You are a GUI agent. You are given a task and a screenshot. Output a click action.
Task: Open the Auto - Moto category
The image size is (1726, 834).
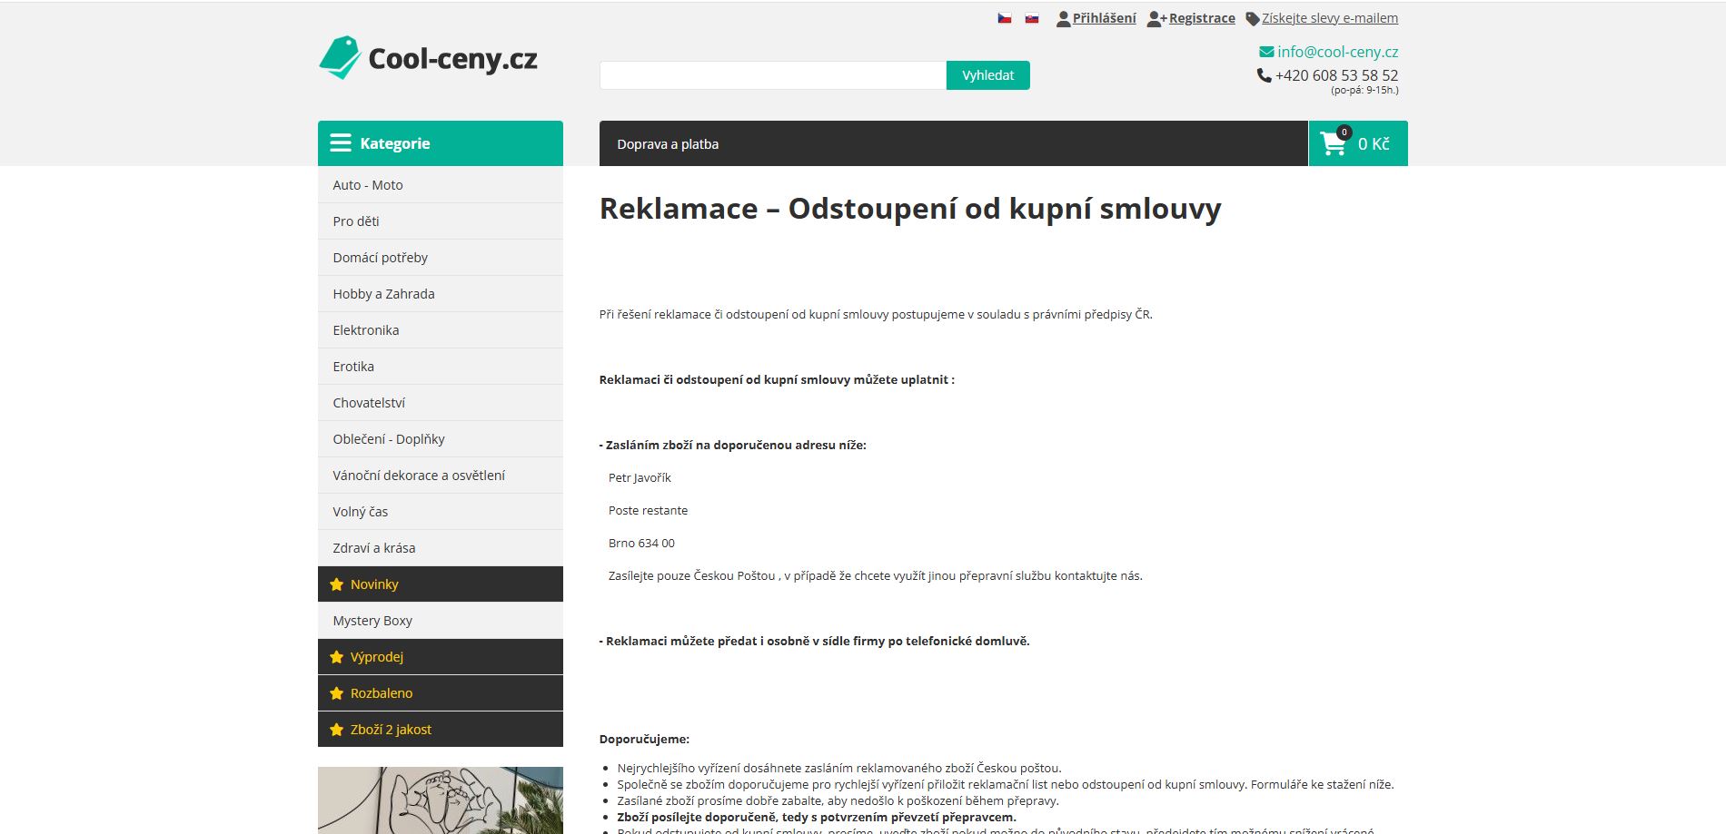441,185
